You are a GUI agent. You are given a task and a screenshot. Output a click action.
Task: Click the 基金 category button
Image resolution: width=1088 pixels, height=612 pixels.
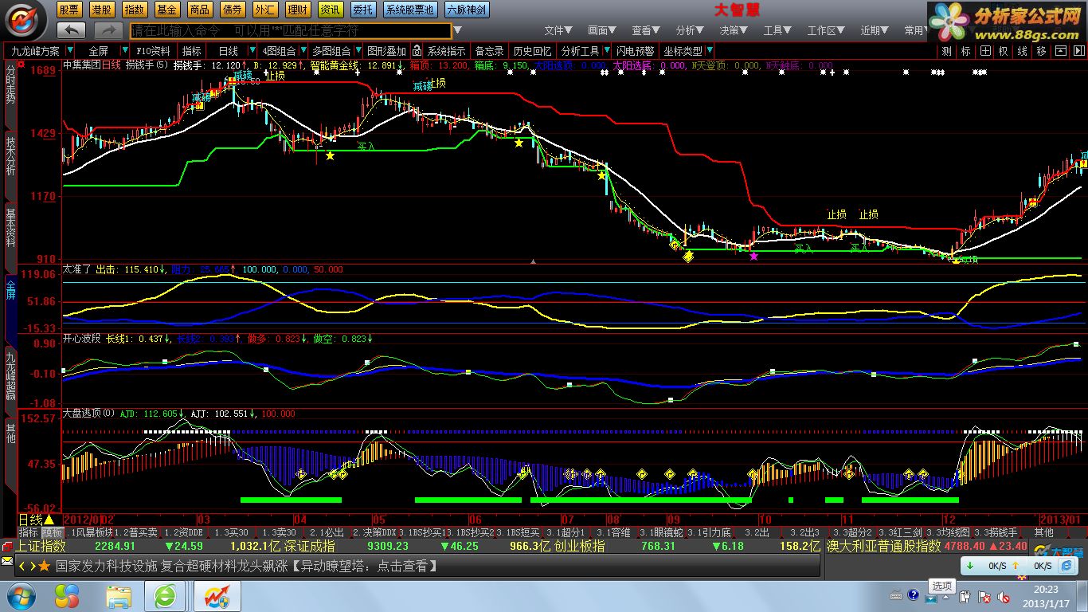point(167,10)
